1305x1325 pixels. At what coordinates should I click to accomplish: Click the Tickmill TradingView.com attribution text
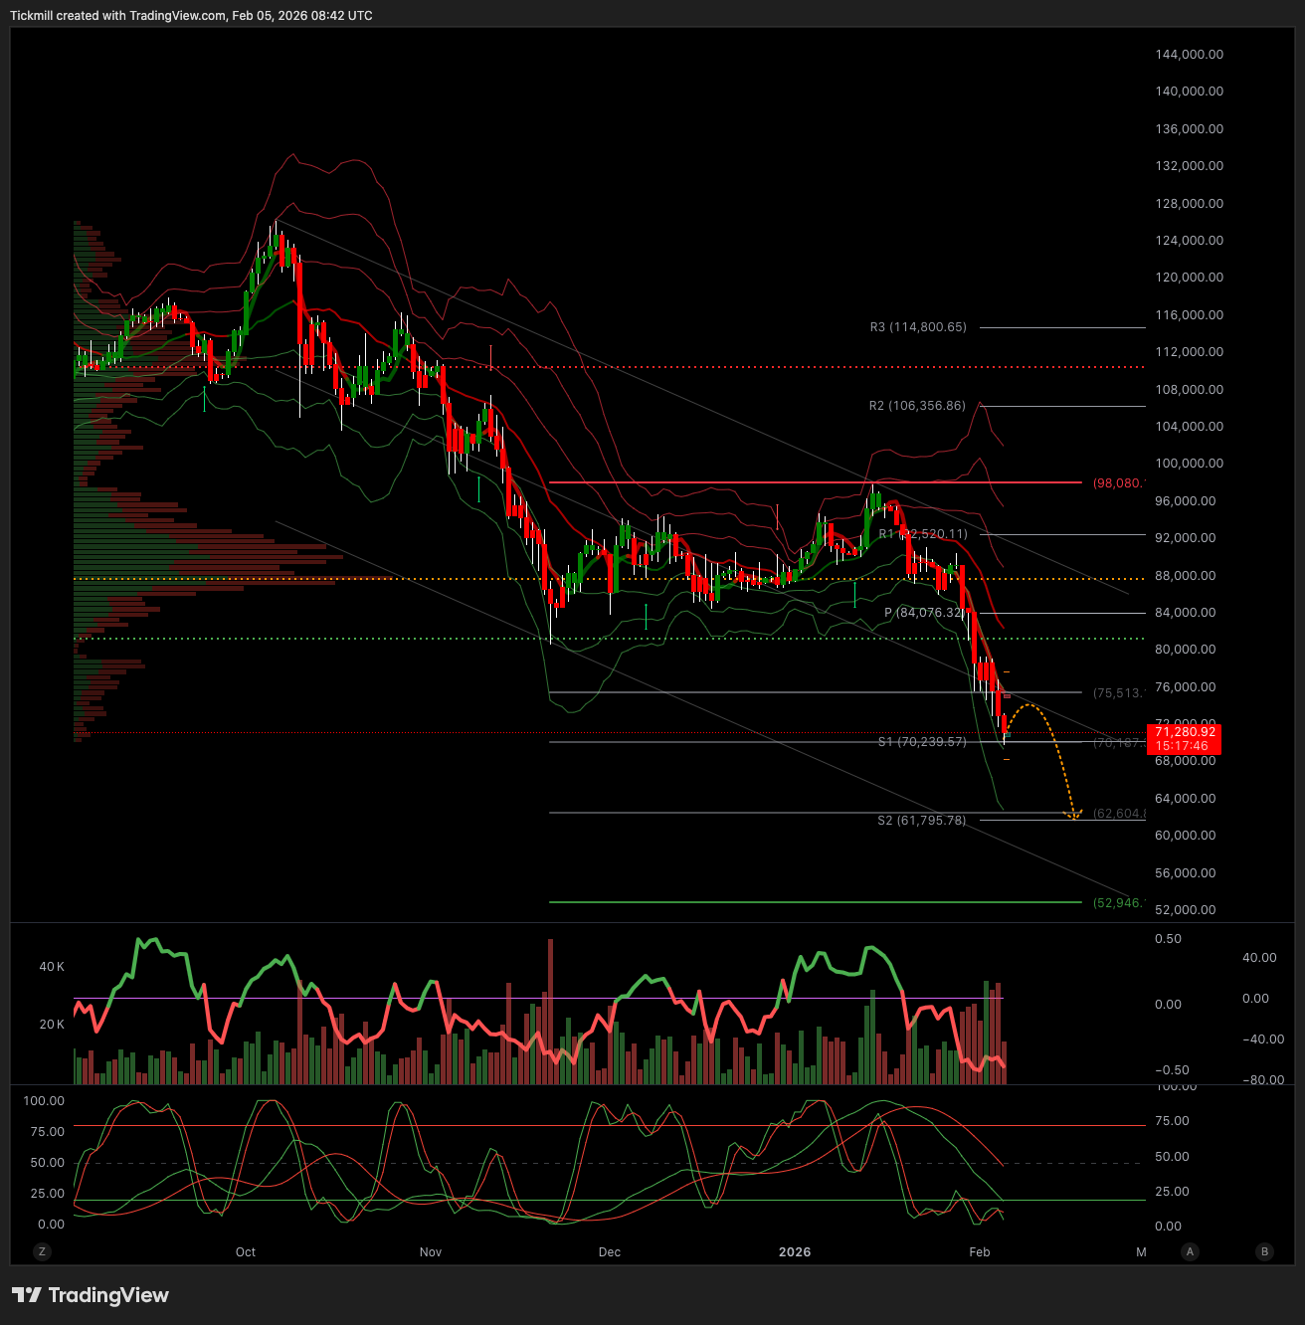point(191,16)
